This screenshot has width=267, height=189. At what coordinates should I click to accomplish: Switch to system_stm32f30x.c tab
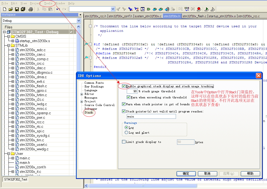tap(148, 16)
